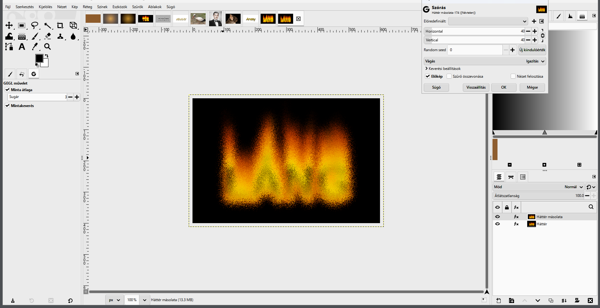Select the Color Picker tool

coord(35,47)
